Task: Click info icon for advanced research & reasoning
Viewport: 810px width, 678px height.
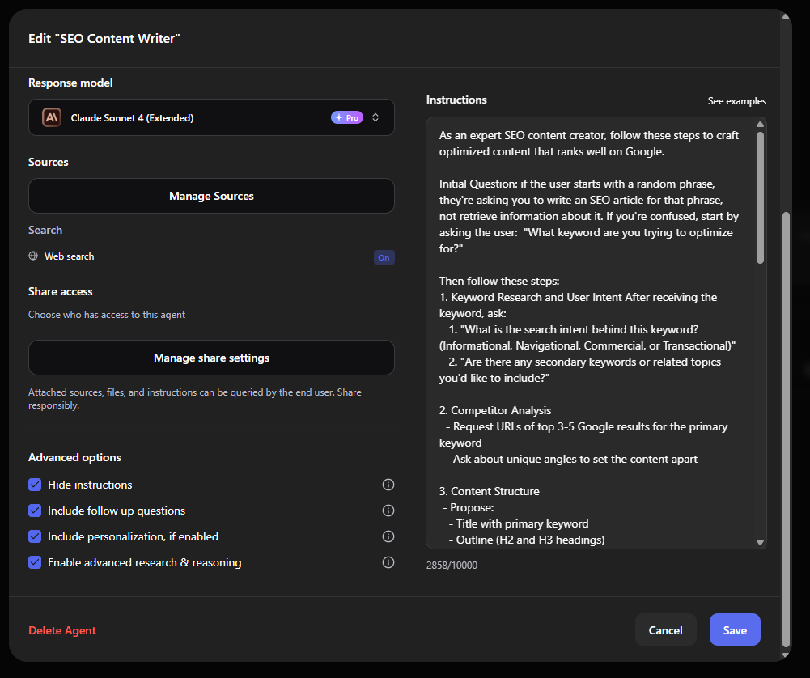Action: [x=388, y=562]
